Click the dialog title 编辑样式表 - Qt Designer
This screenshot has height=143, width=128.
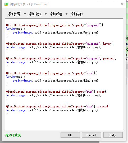coord(29,4)
